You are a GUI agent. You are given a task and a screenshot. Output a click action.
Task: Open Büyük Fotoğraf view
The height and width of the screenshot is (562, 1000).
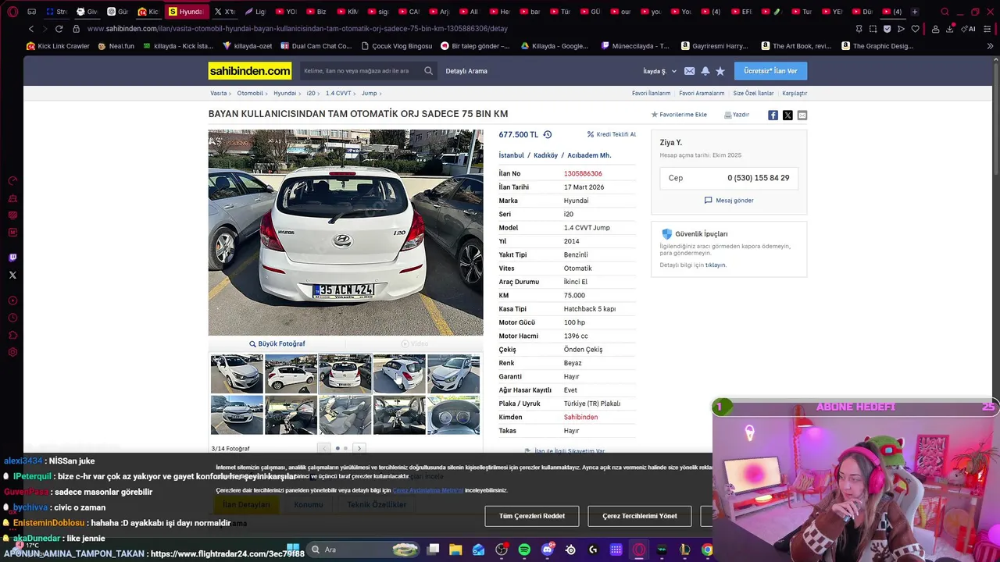coord(277,343)
